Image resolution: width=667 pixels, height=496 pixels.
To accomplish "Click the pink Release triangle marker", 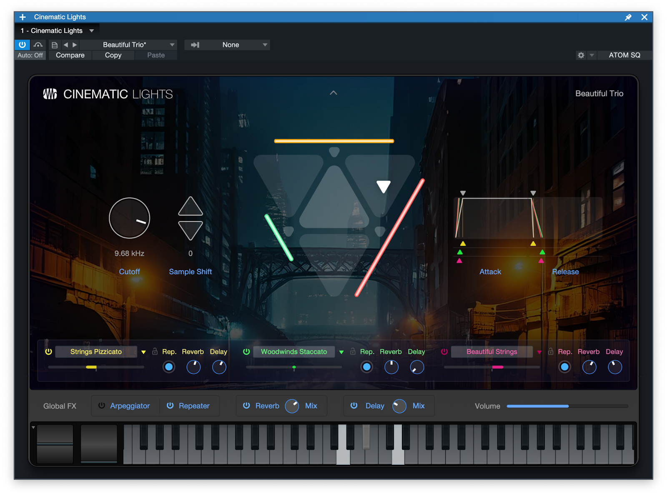I will (x=541, y=261).
